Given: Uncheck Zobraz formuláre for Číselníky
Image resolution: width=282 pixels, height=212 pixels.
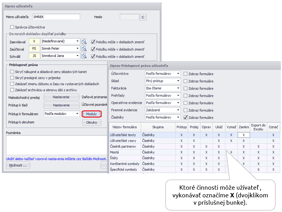Looking at the screenshot, I should pos(186,118).
